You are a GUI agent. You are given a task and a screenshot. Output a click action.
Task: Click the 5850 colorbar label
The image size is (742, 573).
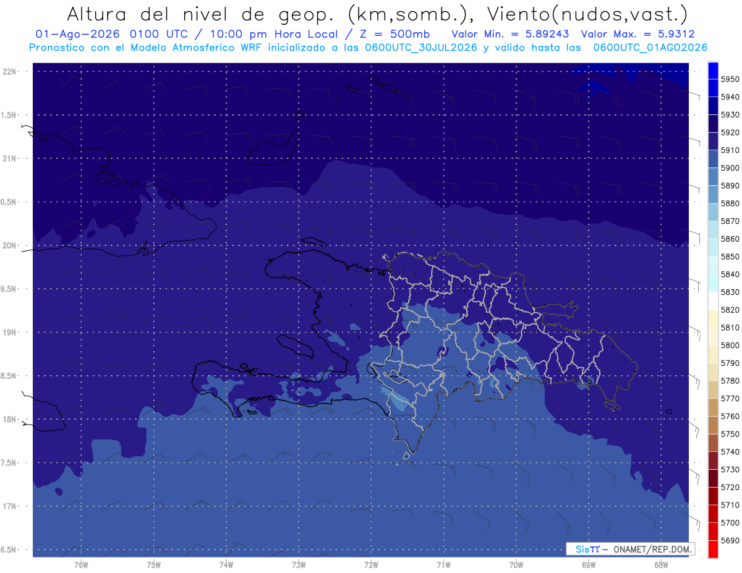(x=730, y=257)
